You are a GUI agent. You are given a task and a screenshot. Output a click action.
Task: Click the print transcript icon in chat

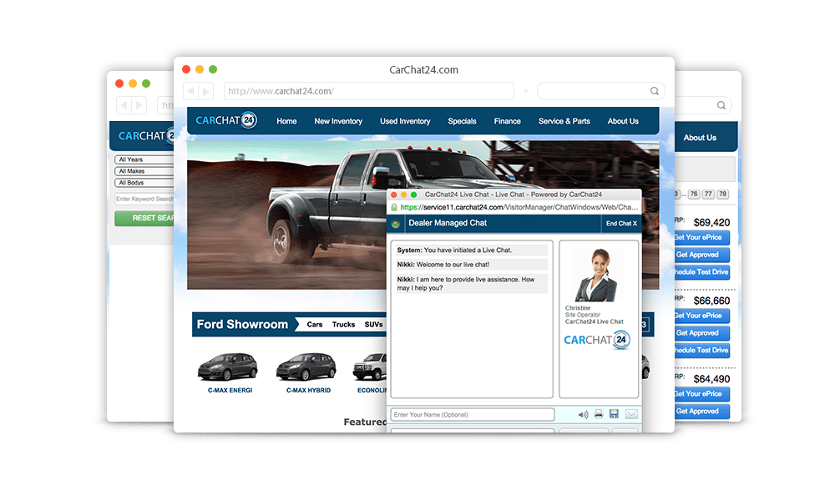coord(599,413)
